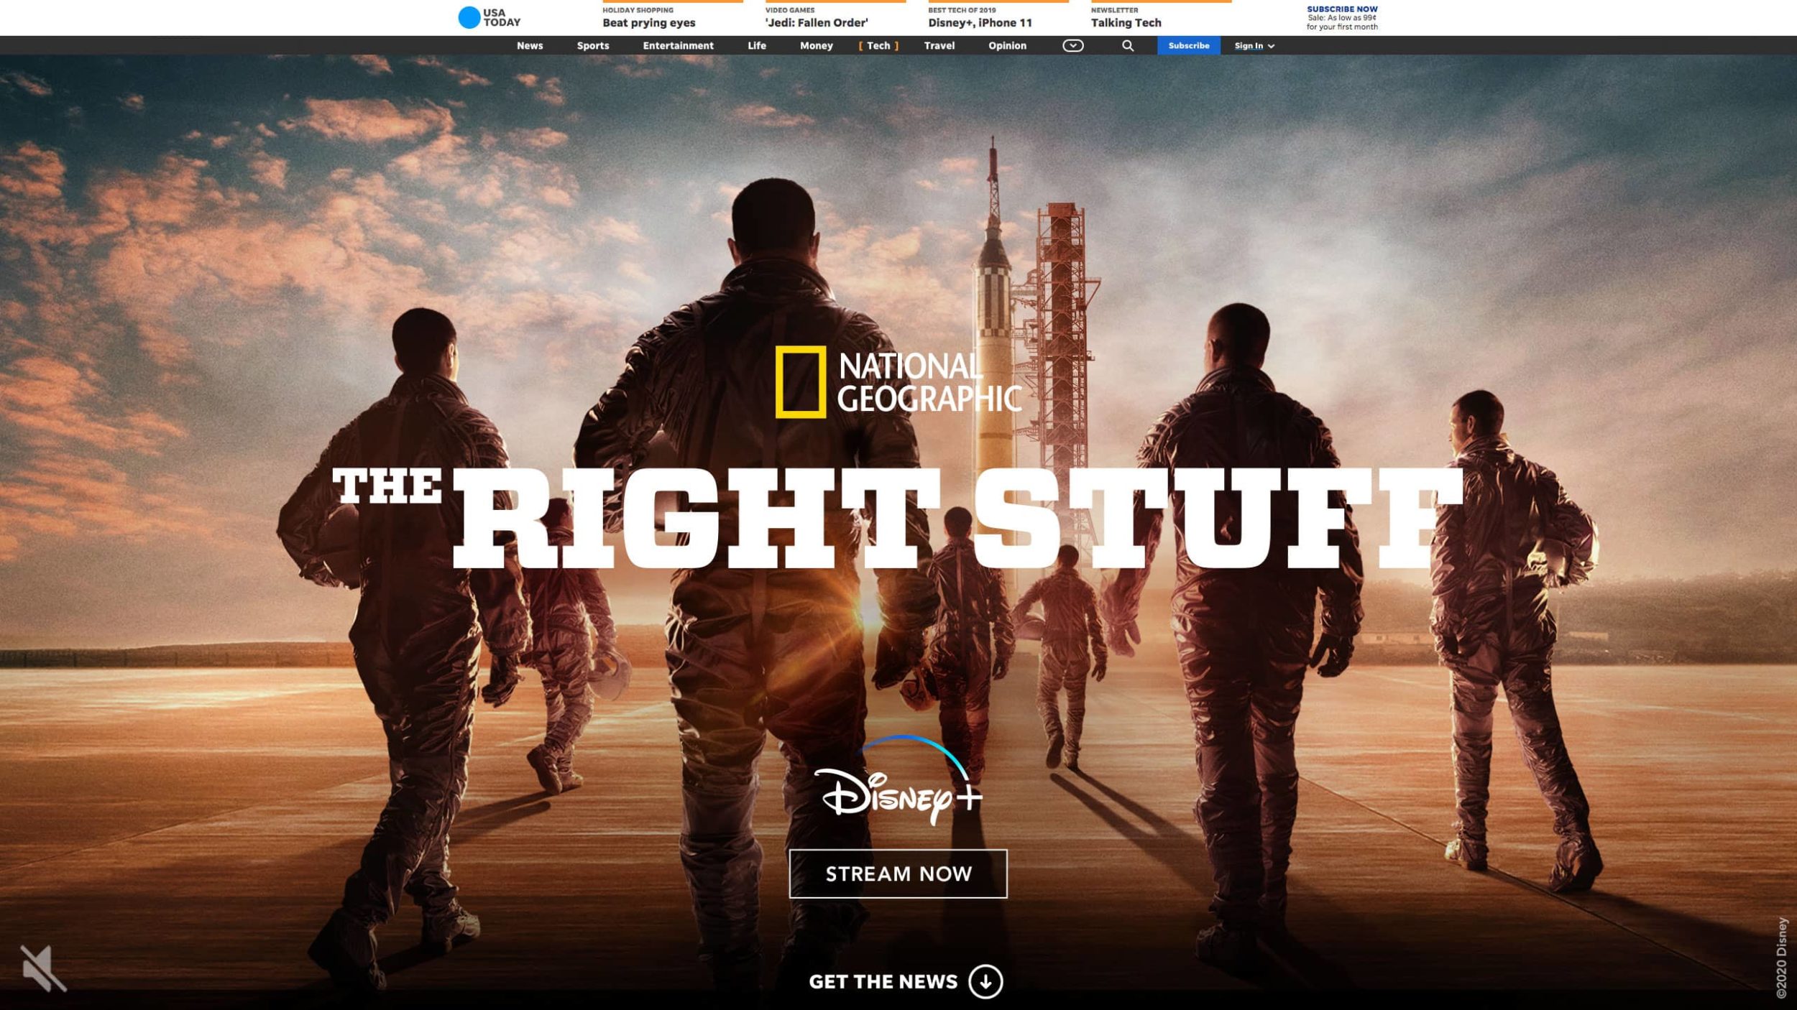Open the Money section
This screenshot has width=1797, height=1010.
pos(817,46)
